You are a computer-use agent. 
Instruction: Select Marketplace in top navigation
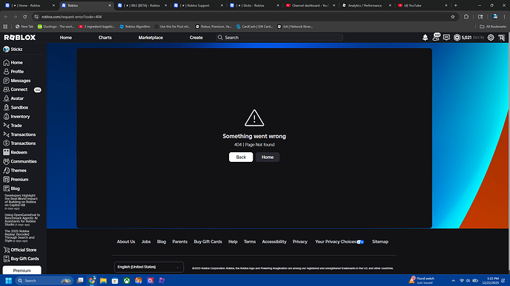[151, 38]
